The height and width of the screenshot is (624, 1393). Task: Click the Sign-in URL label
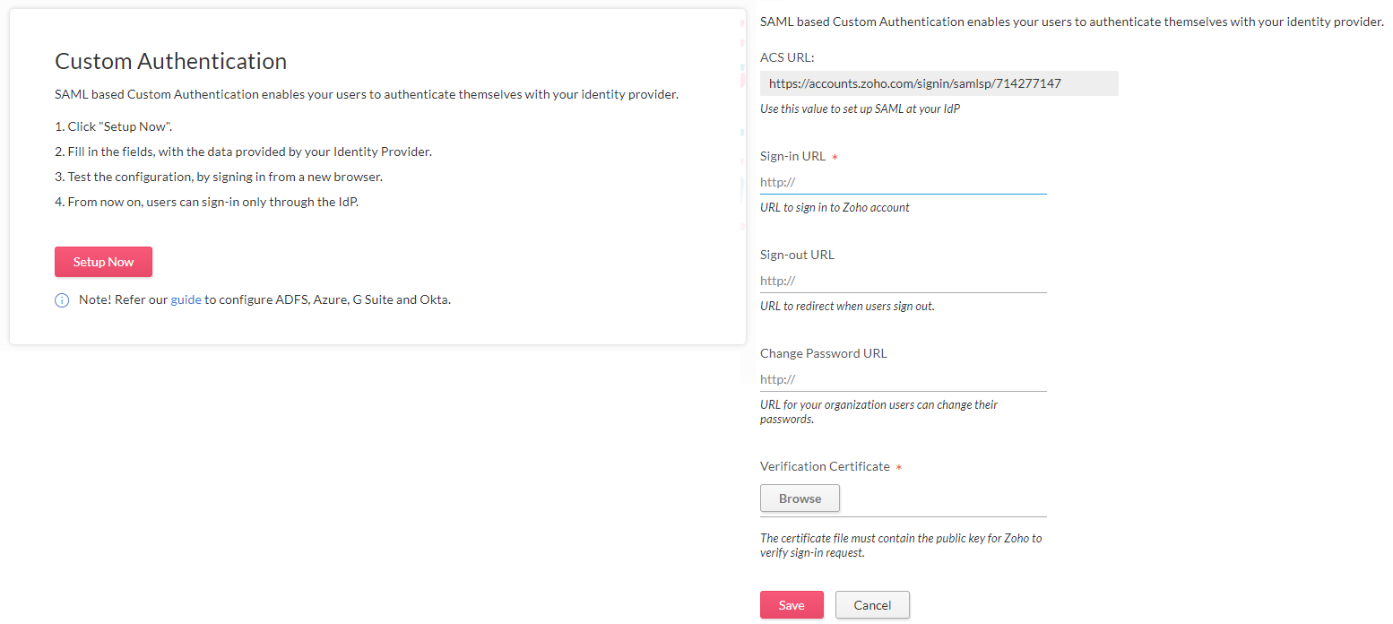793,156
